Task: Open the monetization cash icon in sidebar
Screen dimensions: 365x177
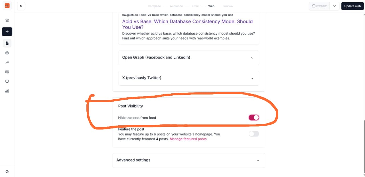Action: pos(7,72)
